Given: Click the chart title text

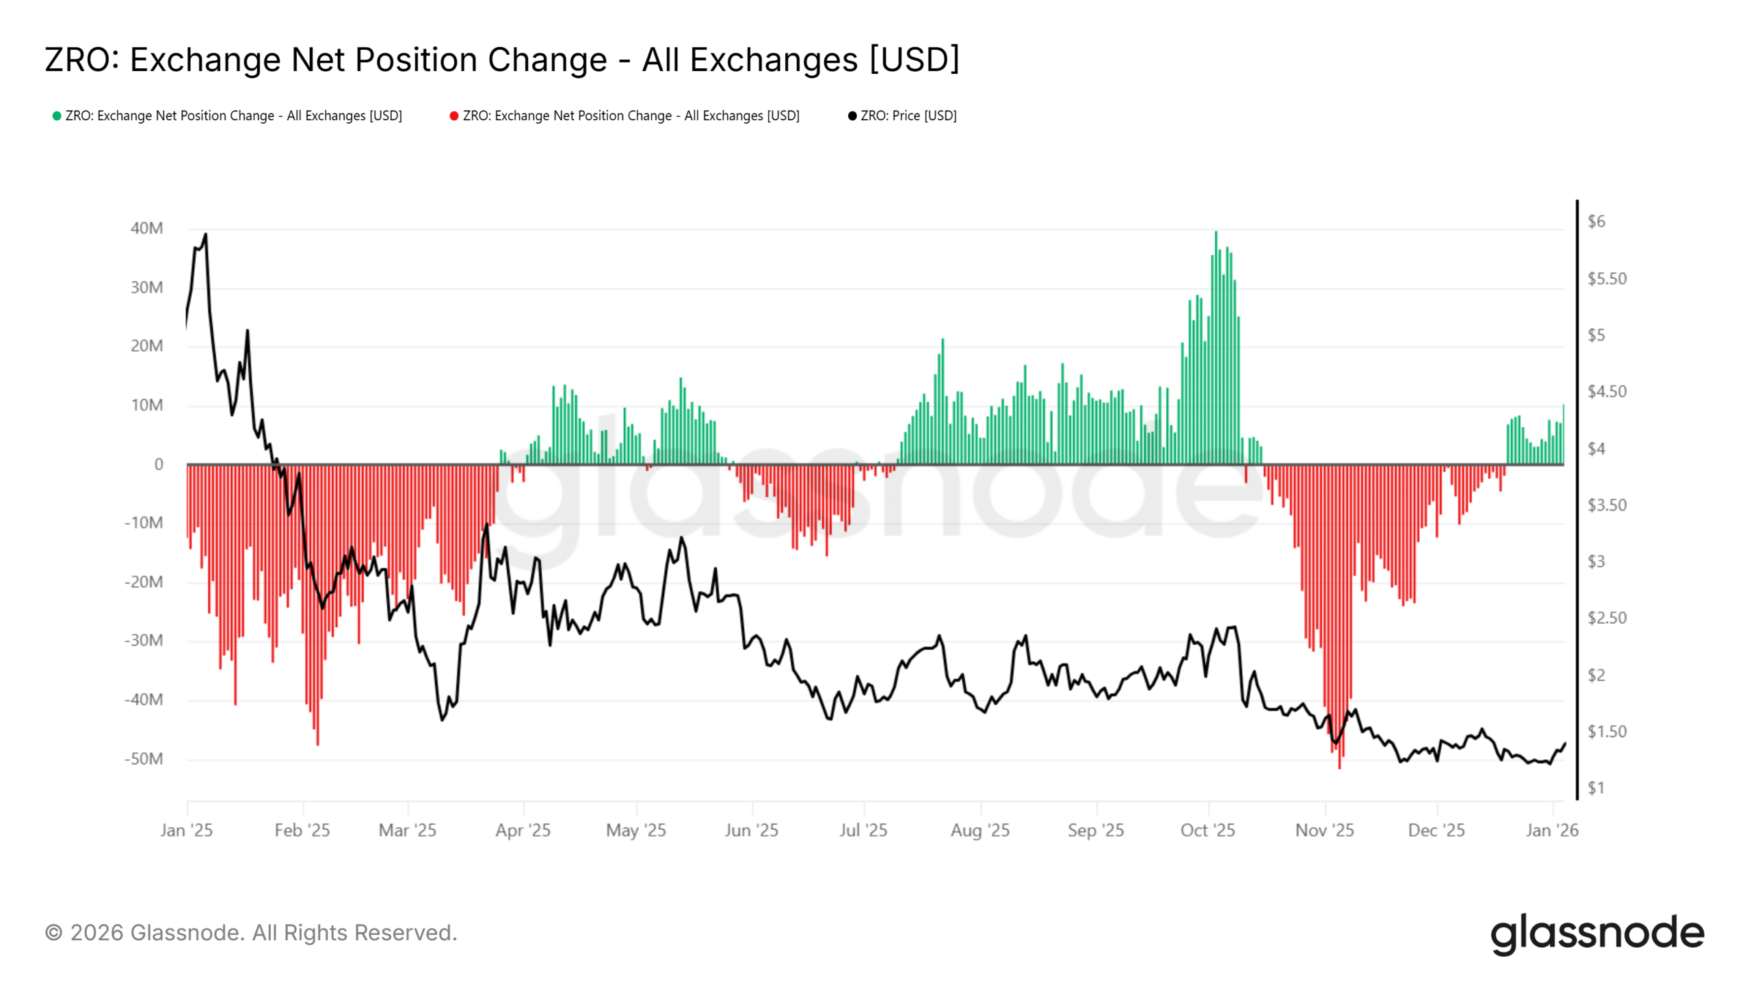Looking at the screenshot, I should coord(502,59).
